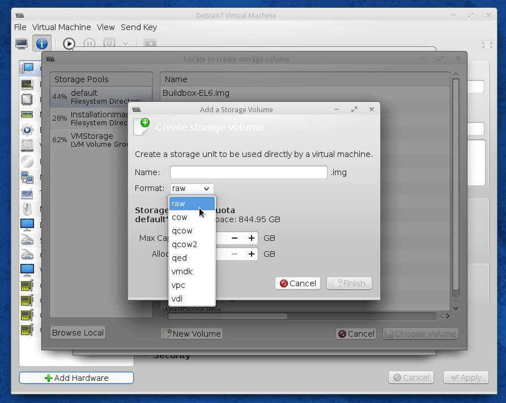Open the shutdown options dropdown arrow

(x=125, y=43)
